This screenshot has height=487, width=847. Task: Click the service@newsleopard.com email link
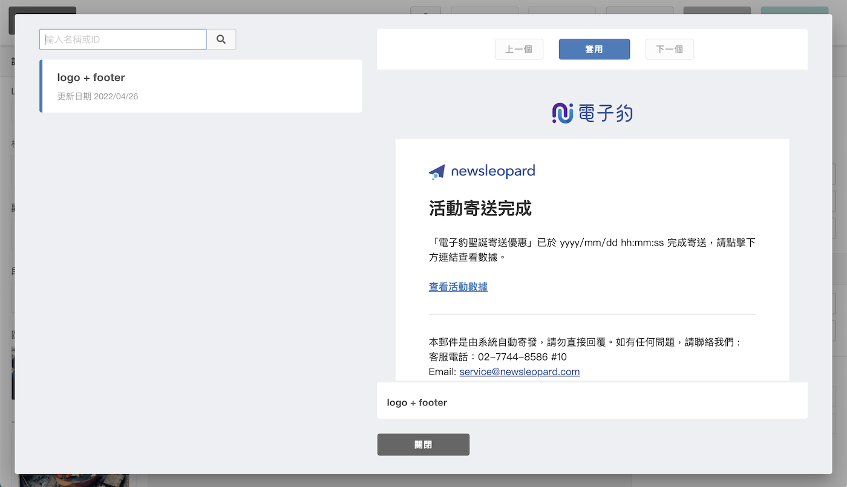pos(520,371)
